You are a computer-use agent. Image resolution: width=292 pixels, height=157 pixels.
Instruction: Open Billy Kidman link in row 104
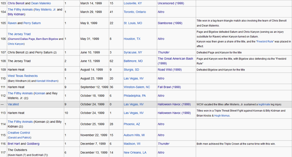click(x=16, y=14)
